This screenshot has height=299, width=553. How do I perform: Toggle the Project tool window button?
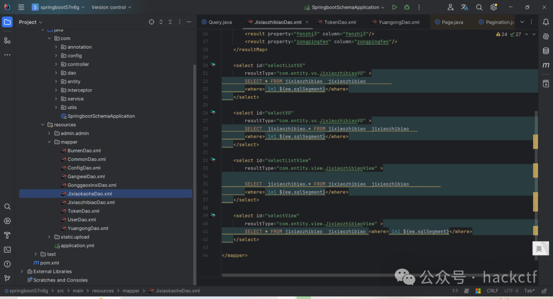pyautogui.click(x=7, y=22)
